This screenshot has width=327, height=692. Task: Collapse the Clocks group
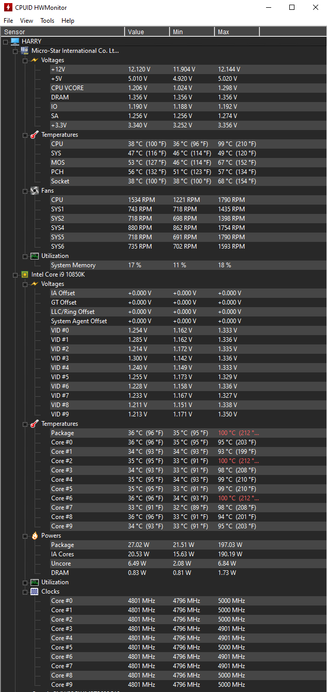tap(25, 592)
